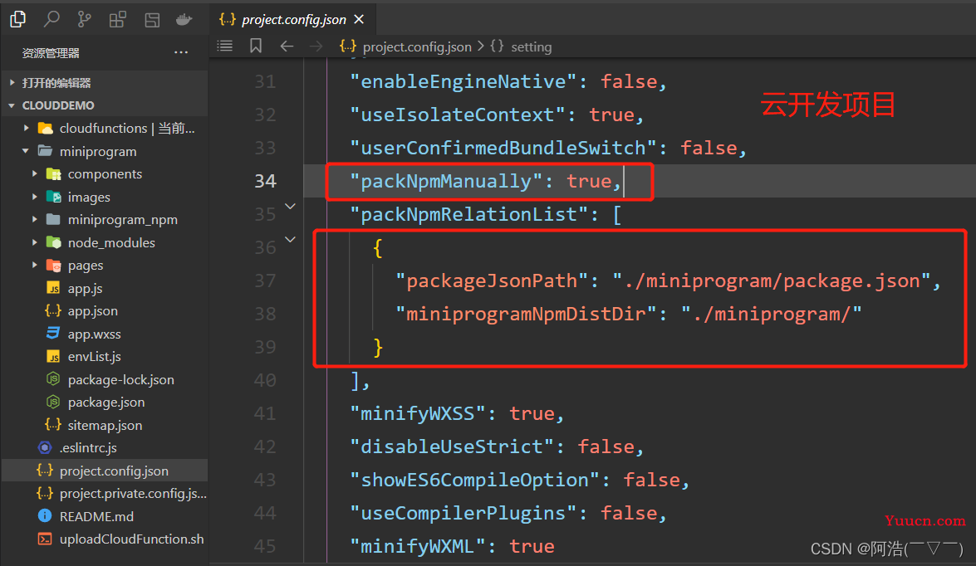The height and width of the screenshot is (566, 976).
Task: Expand the cloudfunctions folder
Action: 26,128
